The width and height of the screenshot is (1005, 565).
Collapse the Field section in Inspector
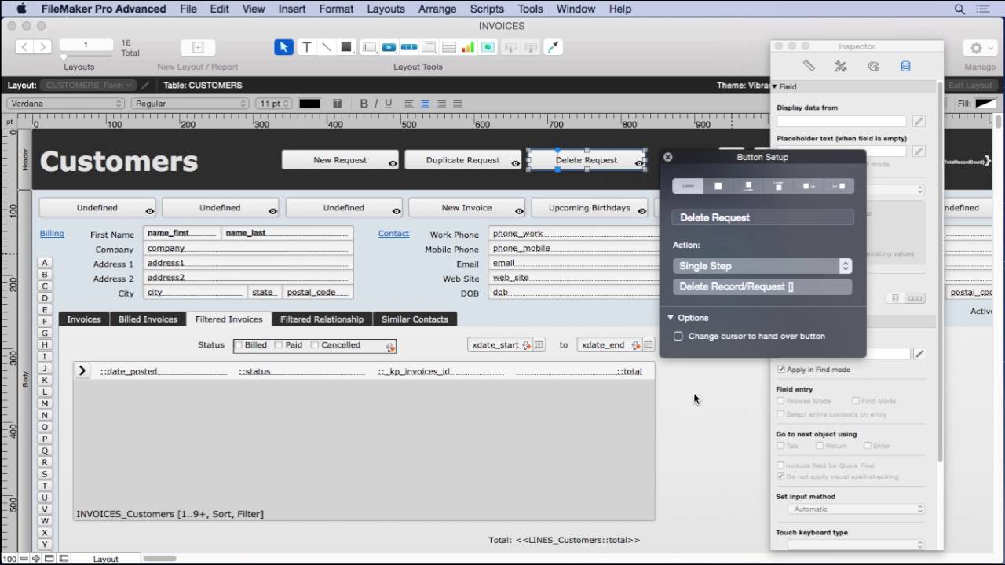[774, 86]
